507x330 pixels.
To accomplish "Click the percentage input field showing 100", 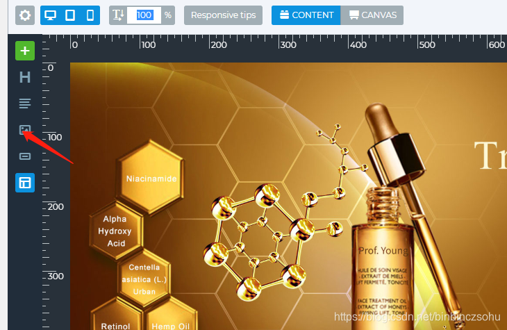I will tap(144, 15).
